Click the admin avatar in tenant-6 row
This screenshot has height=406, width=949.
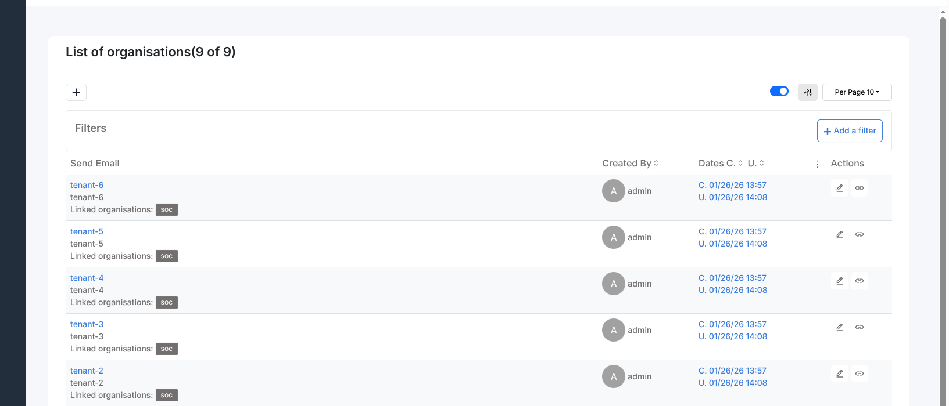coord(614,191)
